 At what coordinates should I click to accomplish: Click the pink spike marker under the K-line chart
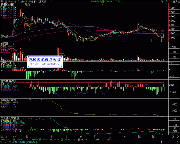click(x=29, y=40)
